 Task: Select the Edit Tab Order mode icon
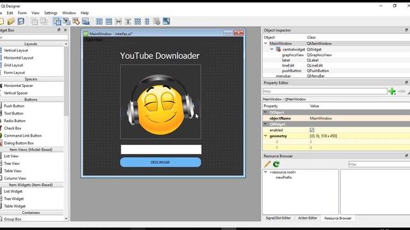pos(86,21)
